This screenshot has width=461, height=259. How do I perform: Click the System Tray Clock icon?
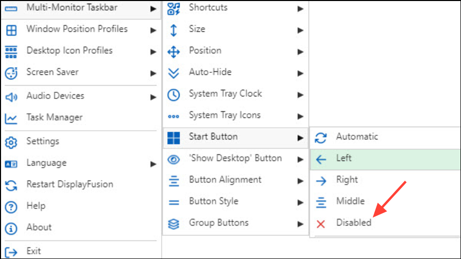click(174, 94)
